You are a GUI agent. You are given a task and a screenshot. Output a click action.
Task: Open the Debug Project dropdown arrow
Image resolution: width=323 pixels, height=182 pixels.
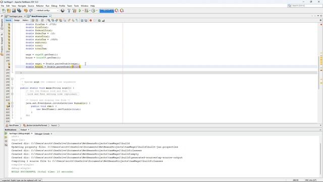pyautogui.click(x=90, y=11)
